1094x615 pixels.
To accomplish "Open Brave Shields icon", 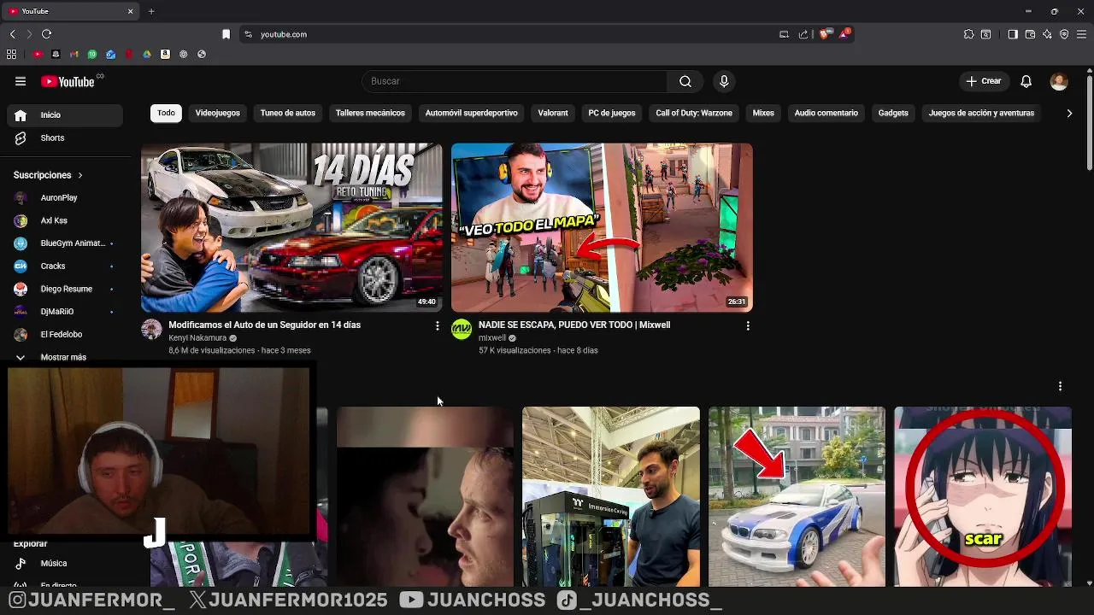I will click(824, 34).
